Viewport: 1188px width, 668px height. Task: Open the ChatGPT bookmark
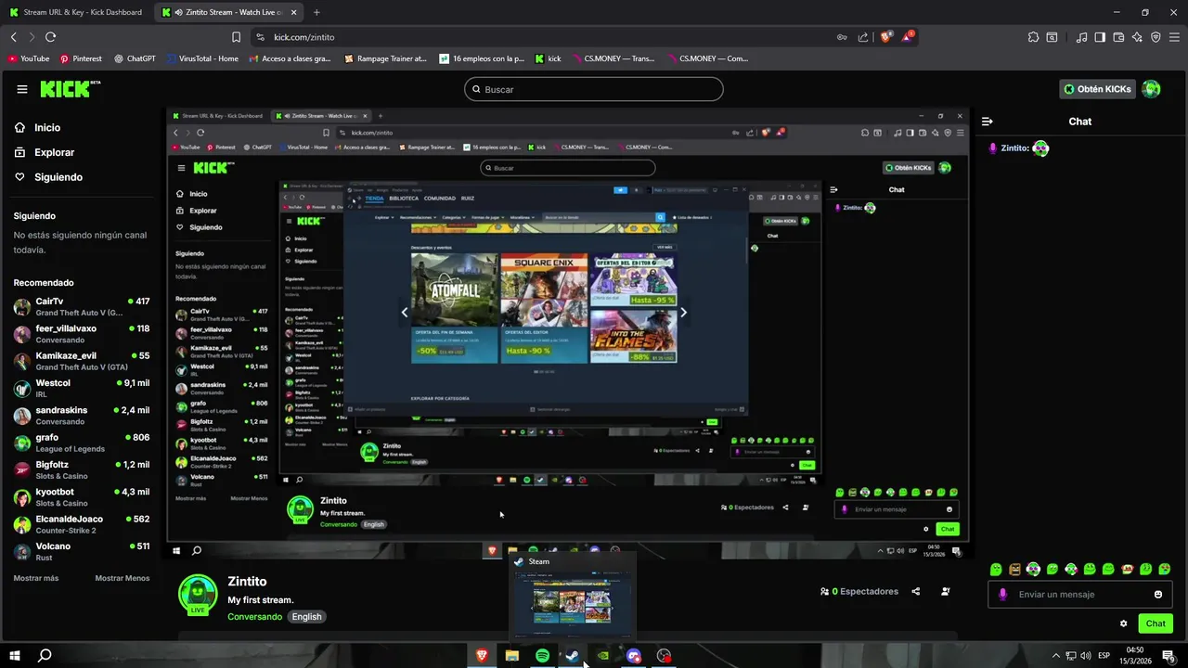pyautogui.click(x=135, y=58)
